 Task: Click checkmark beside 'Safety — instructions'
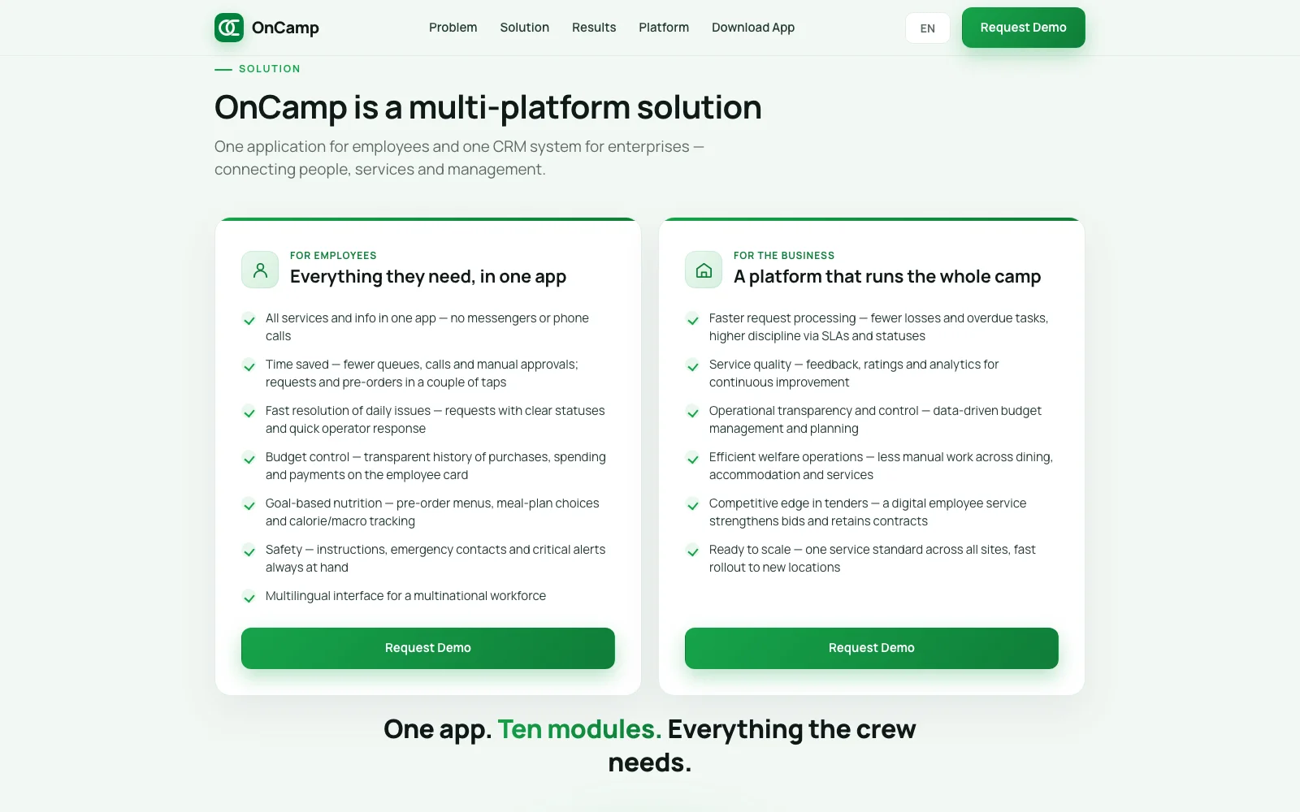pos(249,551)
